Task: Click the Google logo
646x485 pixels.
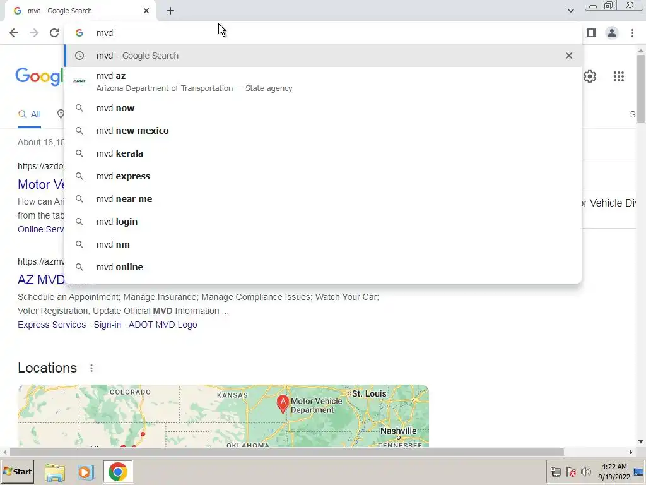Action: [x=40, y=76]
